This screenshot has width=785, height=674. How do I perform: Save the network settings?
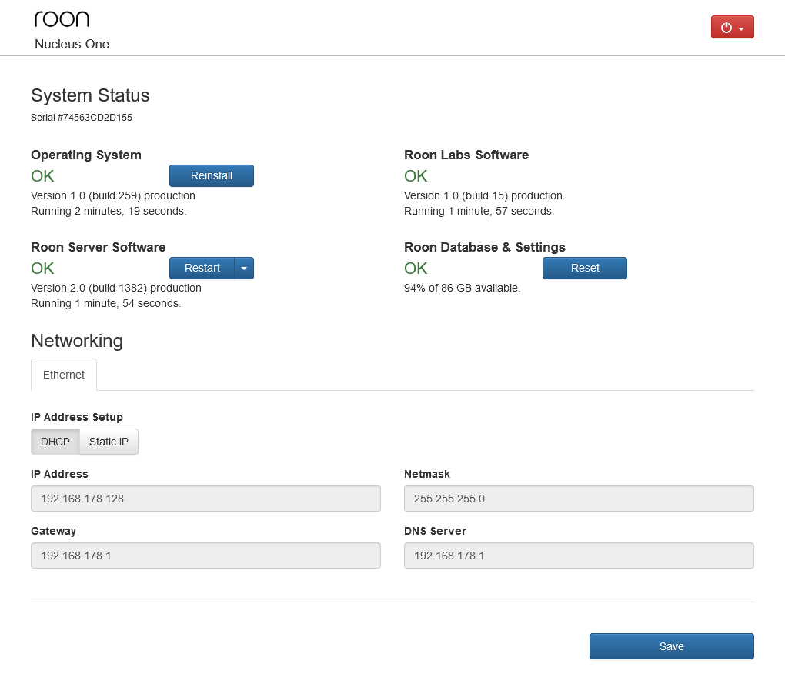(671, 646)
